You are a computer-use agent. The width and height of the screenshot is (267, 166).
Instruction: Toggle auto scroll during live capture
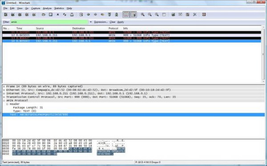click(133, 15)
